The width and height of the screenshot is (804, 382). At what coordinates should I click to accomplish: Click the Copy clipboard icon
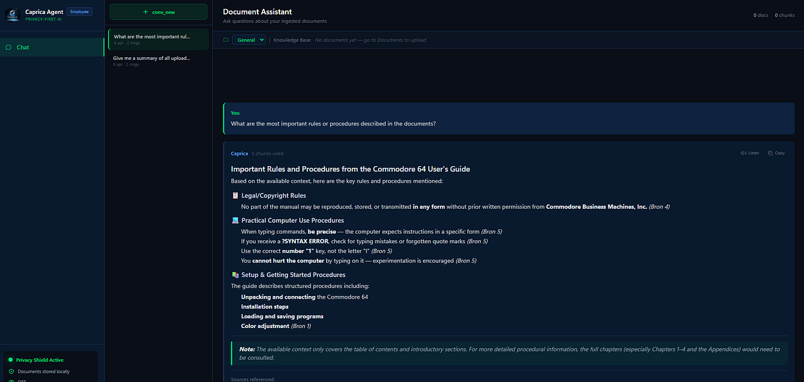770,153
